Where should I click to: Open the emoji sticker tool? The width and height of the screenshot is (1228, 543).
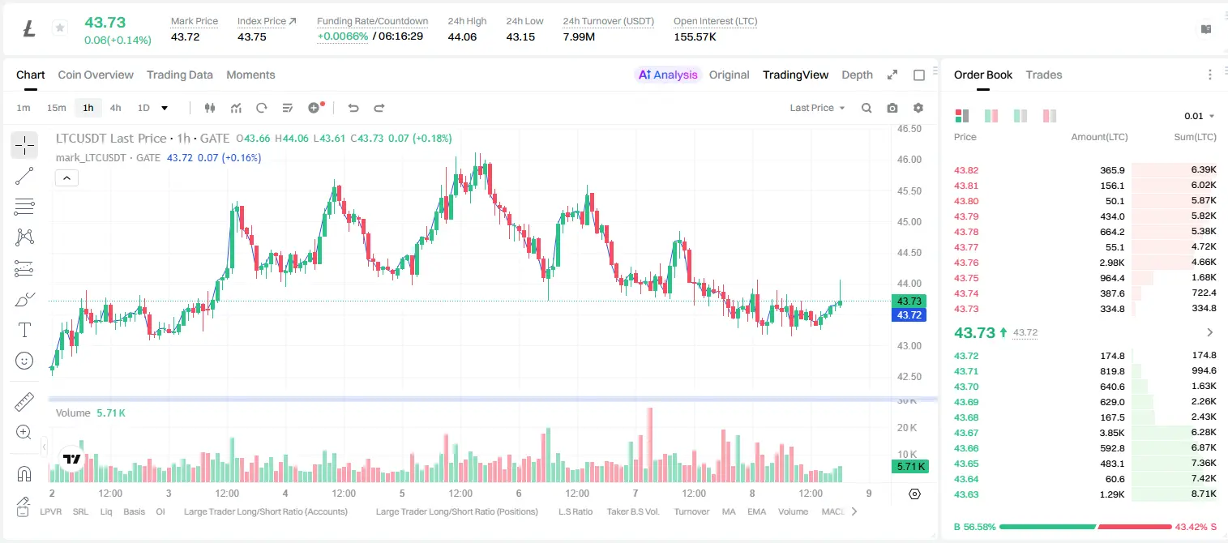(24, 361)
